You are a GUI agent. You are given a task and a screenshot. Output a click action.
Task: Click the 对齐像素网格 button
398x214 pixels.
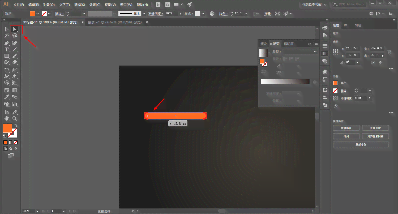pyautogui.click(x=375, y=136)
